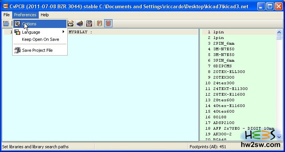Select footprint 24tex300 from list

tap(223, 83)
